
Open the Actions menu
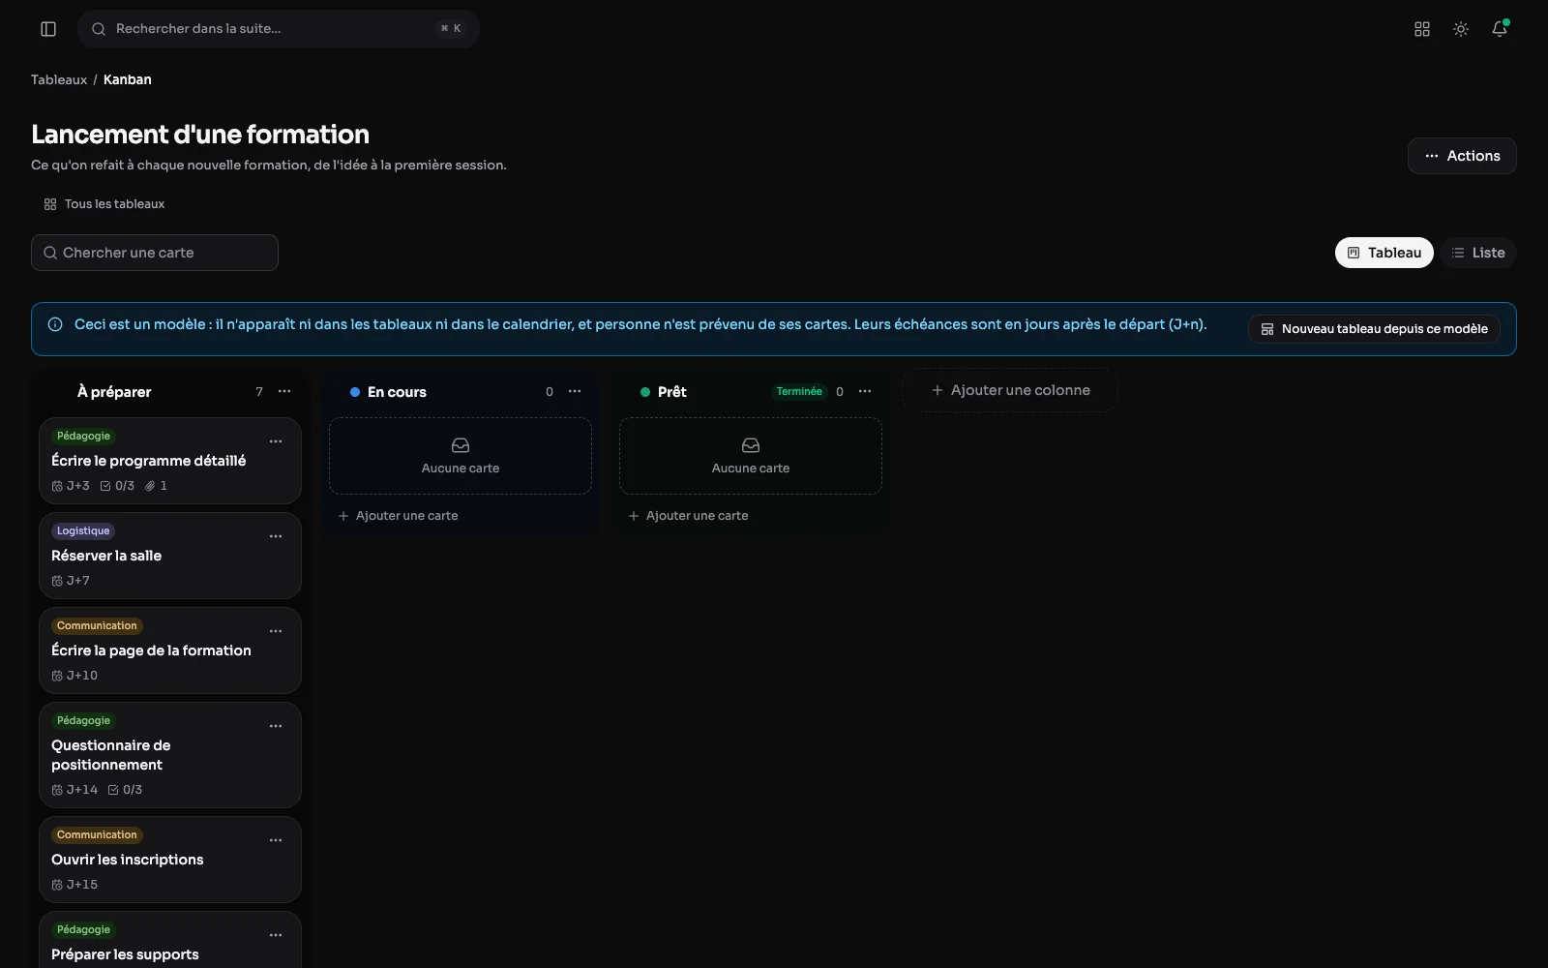tap(1462, 156)
